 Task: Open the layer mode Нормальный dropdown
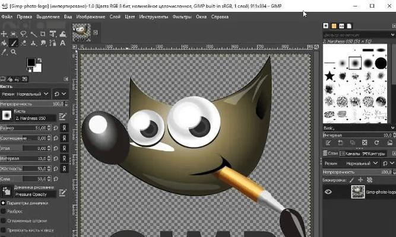[x=350, y=164]
